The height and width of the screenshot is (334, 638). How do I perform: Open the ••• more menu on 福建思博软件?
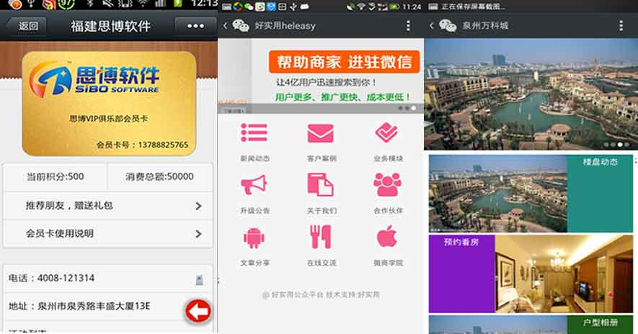click(195, 26)
